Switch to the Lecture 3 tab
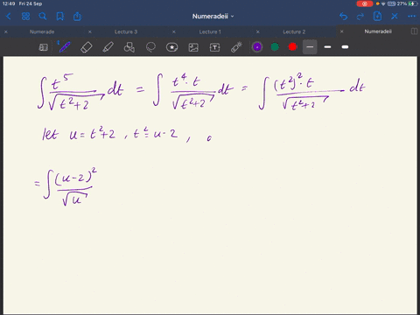 [x=126, y=31]
